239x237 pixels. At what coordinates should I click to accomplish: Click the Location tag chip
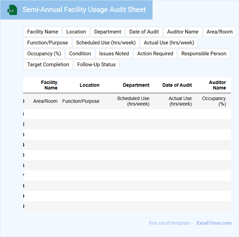(76, 32)
